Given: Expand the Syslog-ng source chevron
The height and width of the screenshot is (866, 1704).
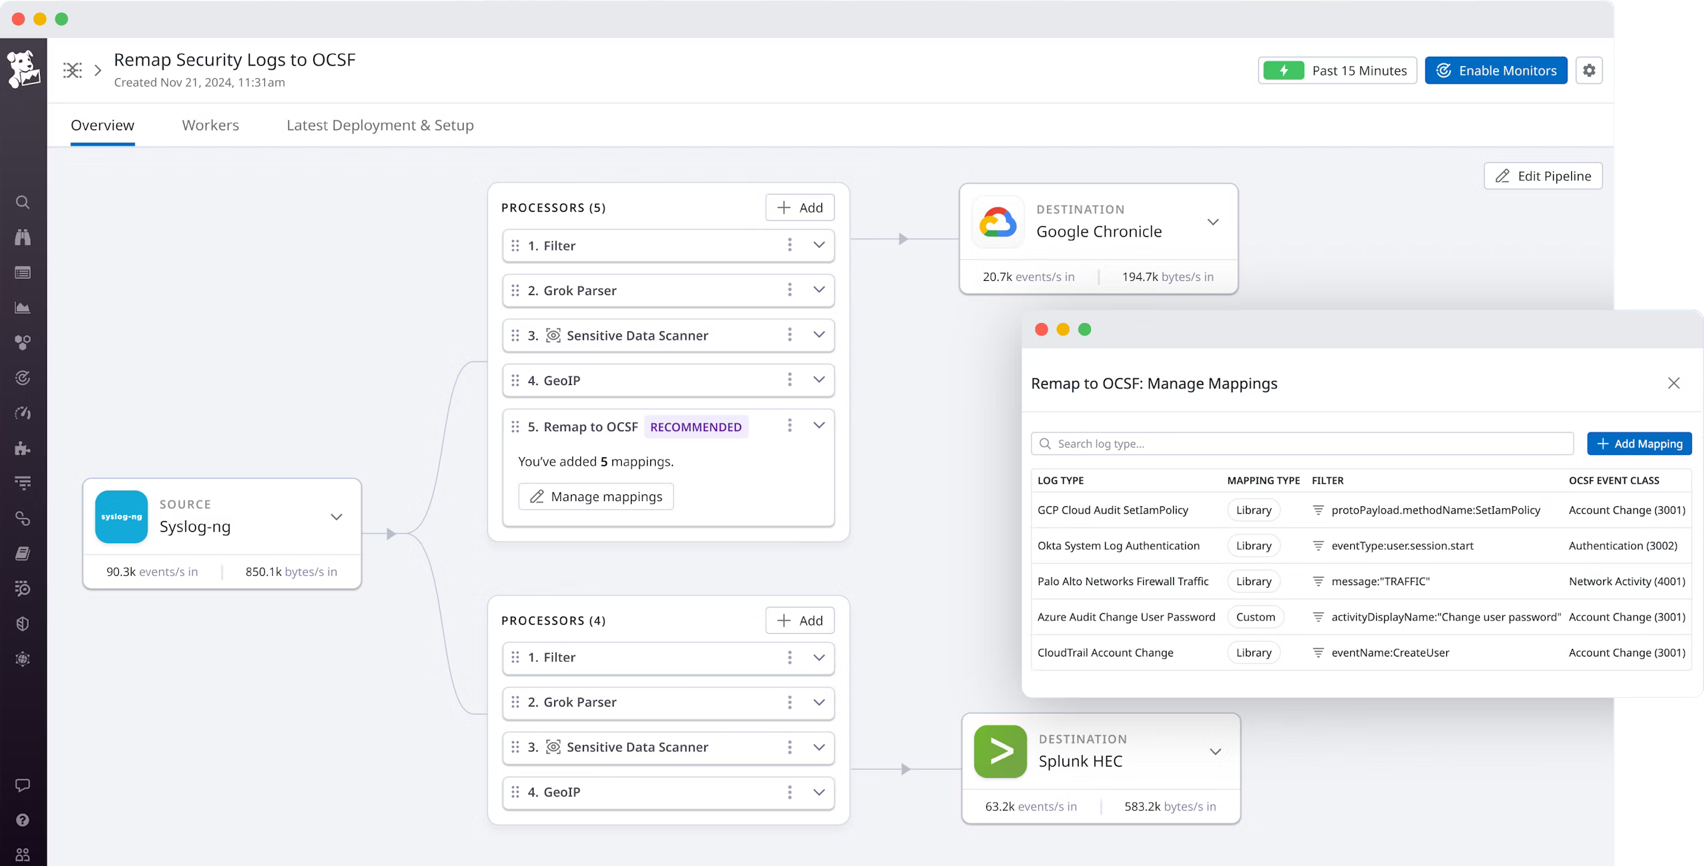Looking at the screenshot, I should (337, 517).
